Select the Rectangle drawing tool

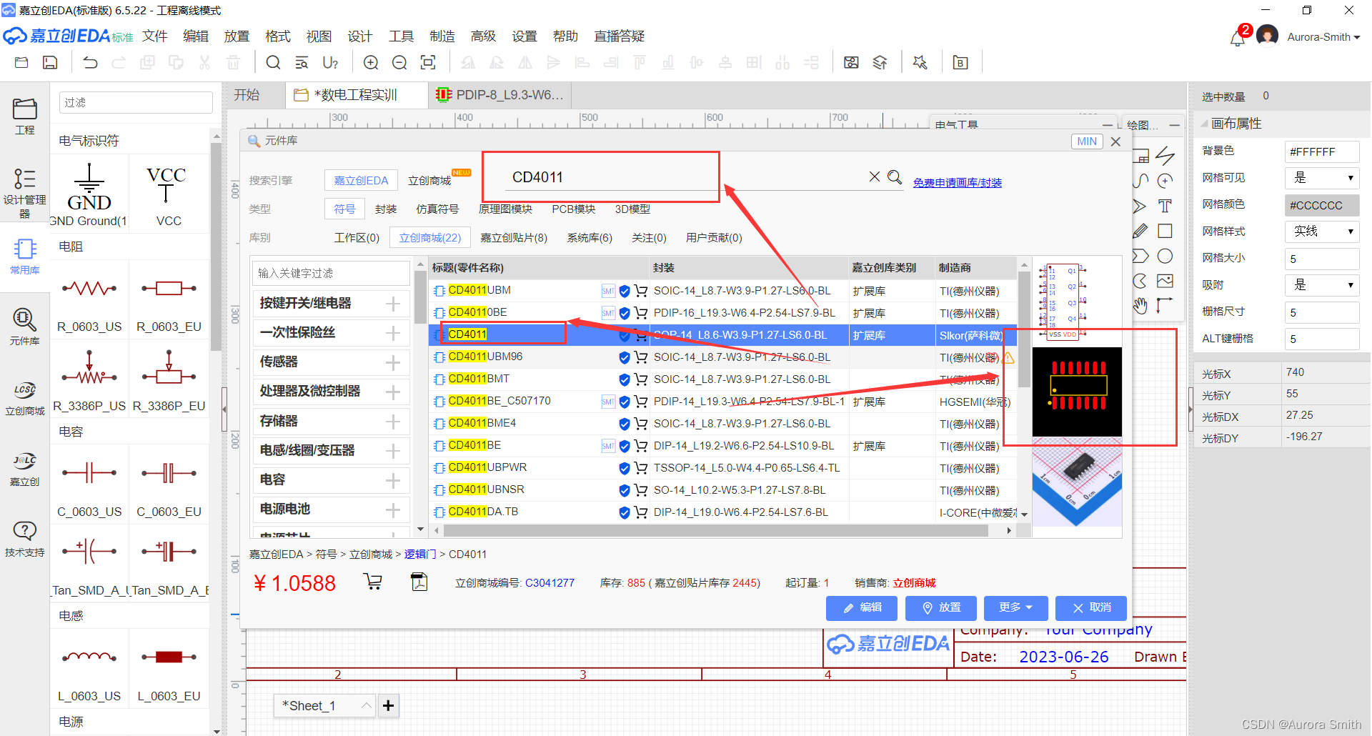[x=1165, y=231]
